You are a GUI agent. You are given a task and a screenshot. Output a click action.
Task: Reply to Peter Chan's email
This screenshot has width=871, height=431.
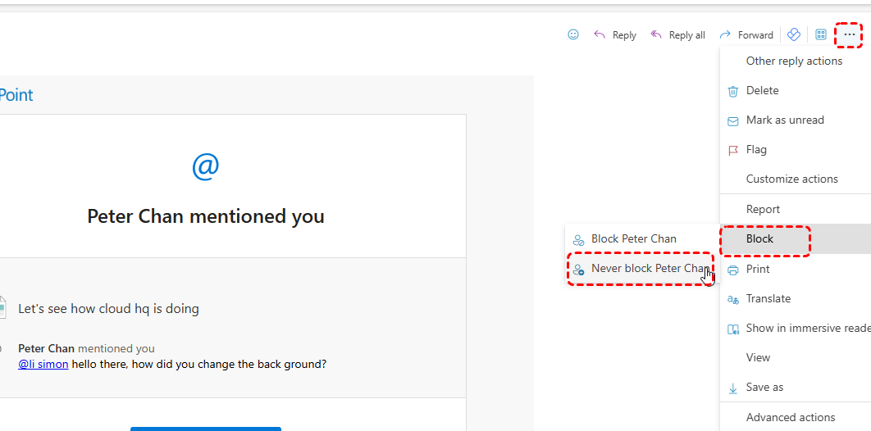coord(615,35)
